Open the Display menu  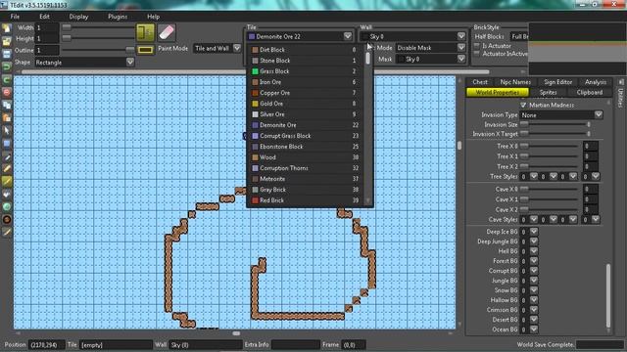tap(78, 17)
